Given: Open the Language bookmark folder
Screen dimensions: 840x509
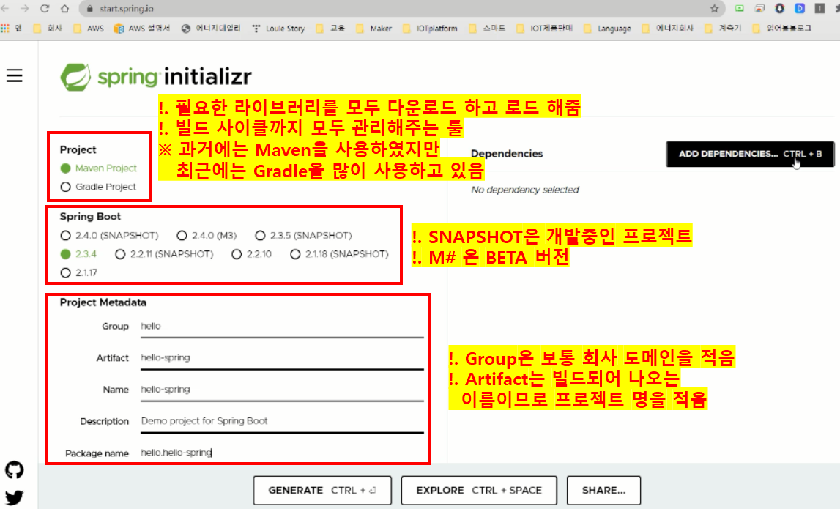Looking at the screenshot, I should click(x=608, y=29).
